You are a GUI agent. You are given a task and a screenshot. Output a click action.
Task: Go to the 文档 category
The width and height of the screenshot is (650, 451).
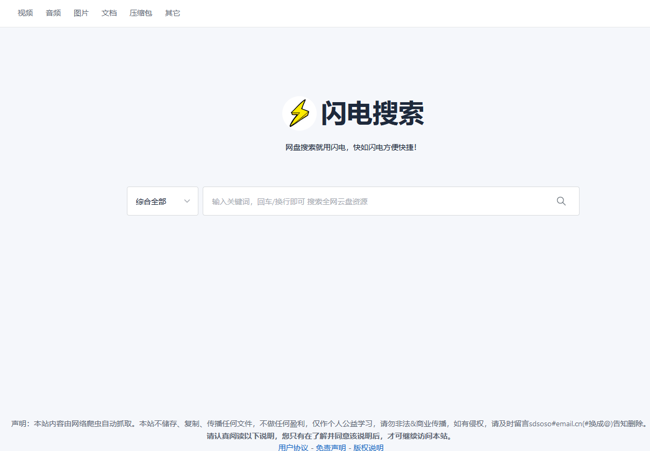(x=109, y=13)
